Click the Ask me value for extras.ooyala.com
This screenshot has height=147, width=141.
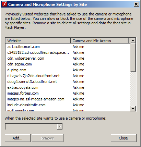pyautogui.click(x=79, y=87)
